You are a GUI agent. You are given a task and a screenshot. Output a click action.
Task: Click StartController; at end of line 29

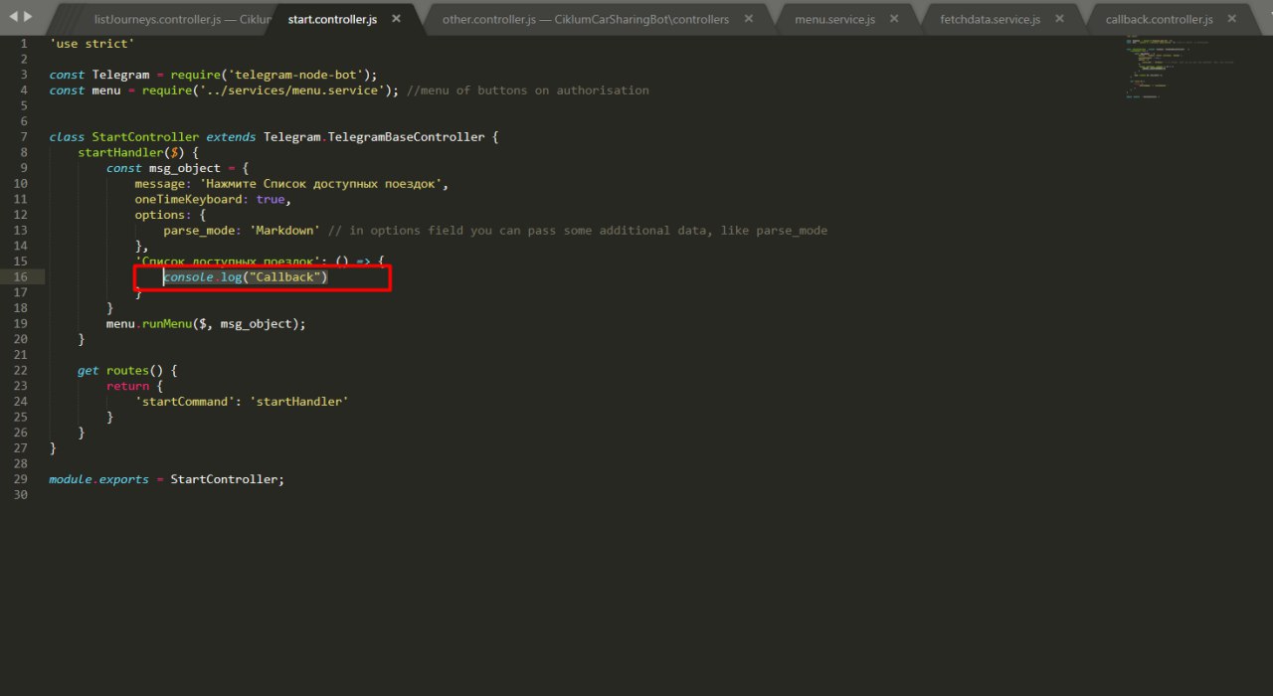[x=228, y=479]
